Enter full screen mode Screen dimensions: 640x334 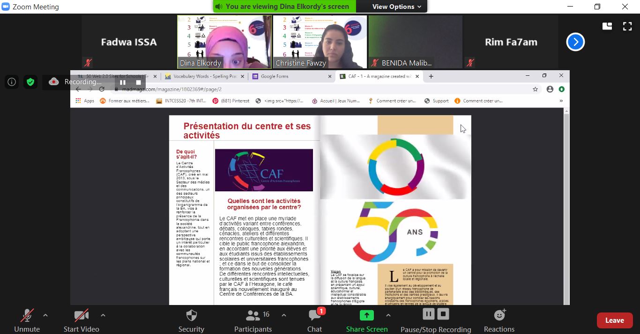[x=627, y=26]
